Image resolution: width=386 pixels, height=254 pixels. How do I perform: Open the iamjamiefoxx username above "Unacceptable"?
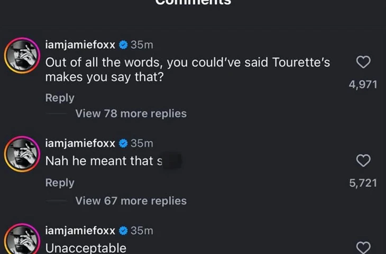pos(80,231)
